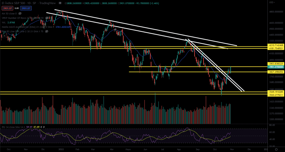The height and width of the screenshot is (152, 285).
Task: Show the hidden MA 50 indicator
Action: pyautogui.click(x=20, y=13)
